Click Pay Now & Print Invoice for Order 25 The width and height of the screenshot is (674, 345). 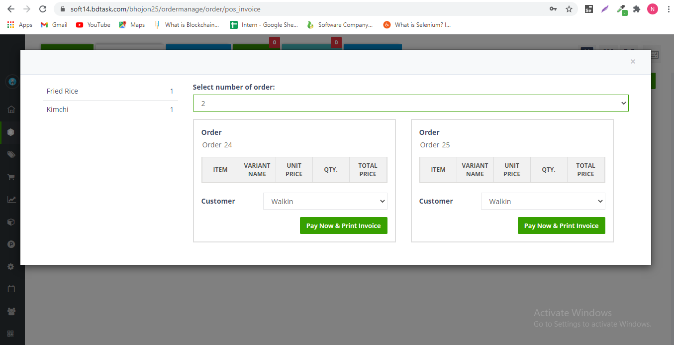tap(561, 226)
